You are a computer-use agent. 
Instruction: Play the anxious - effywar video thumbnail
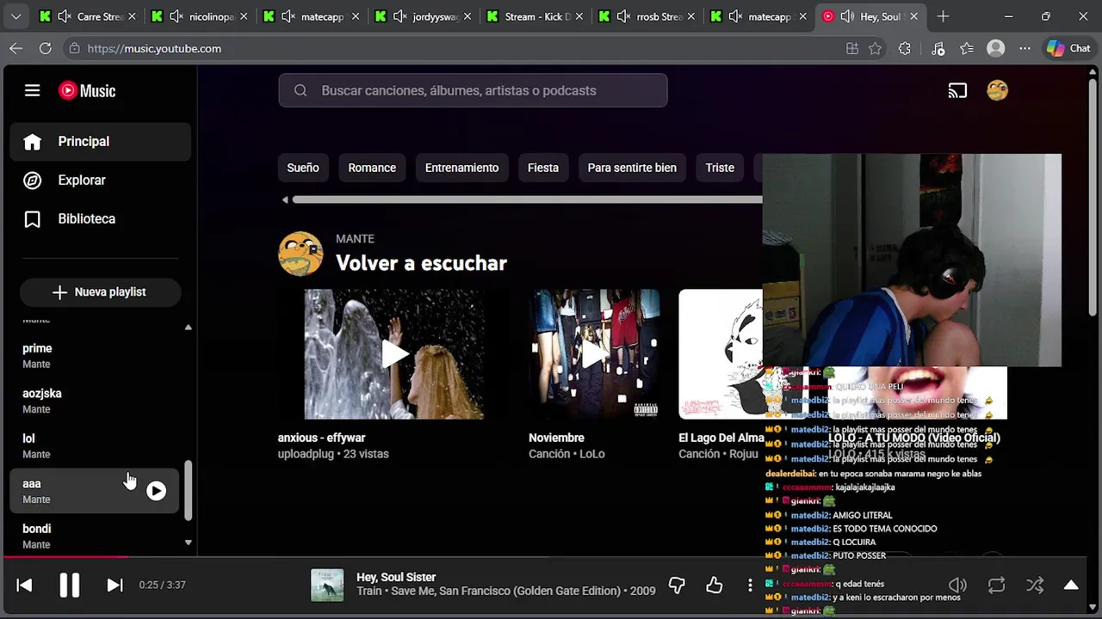[394, 354]
